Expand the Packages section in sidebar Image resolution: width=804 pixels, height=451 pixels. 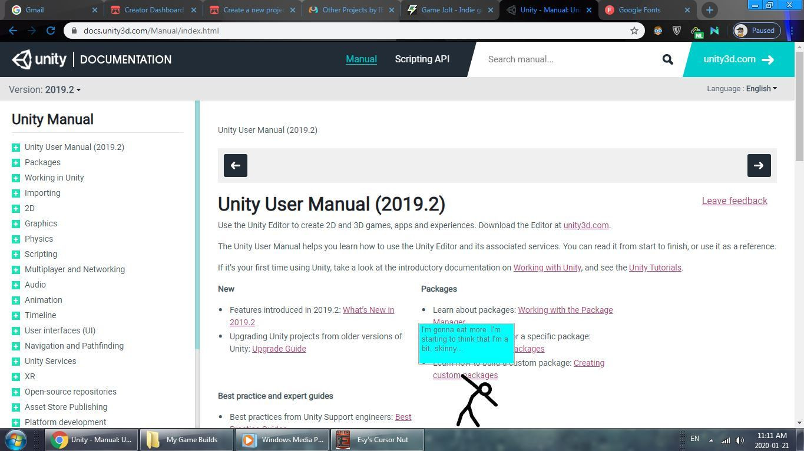coord(16,162)
